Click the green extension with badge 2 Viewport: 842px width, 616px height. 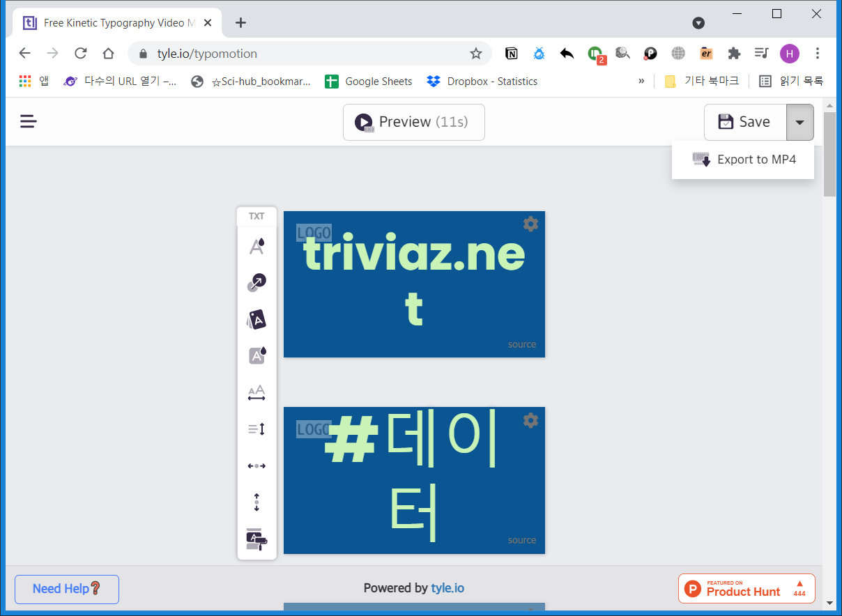click(x=595, y=54)
